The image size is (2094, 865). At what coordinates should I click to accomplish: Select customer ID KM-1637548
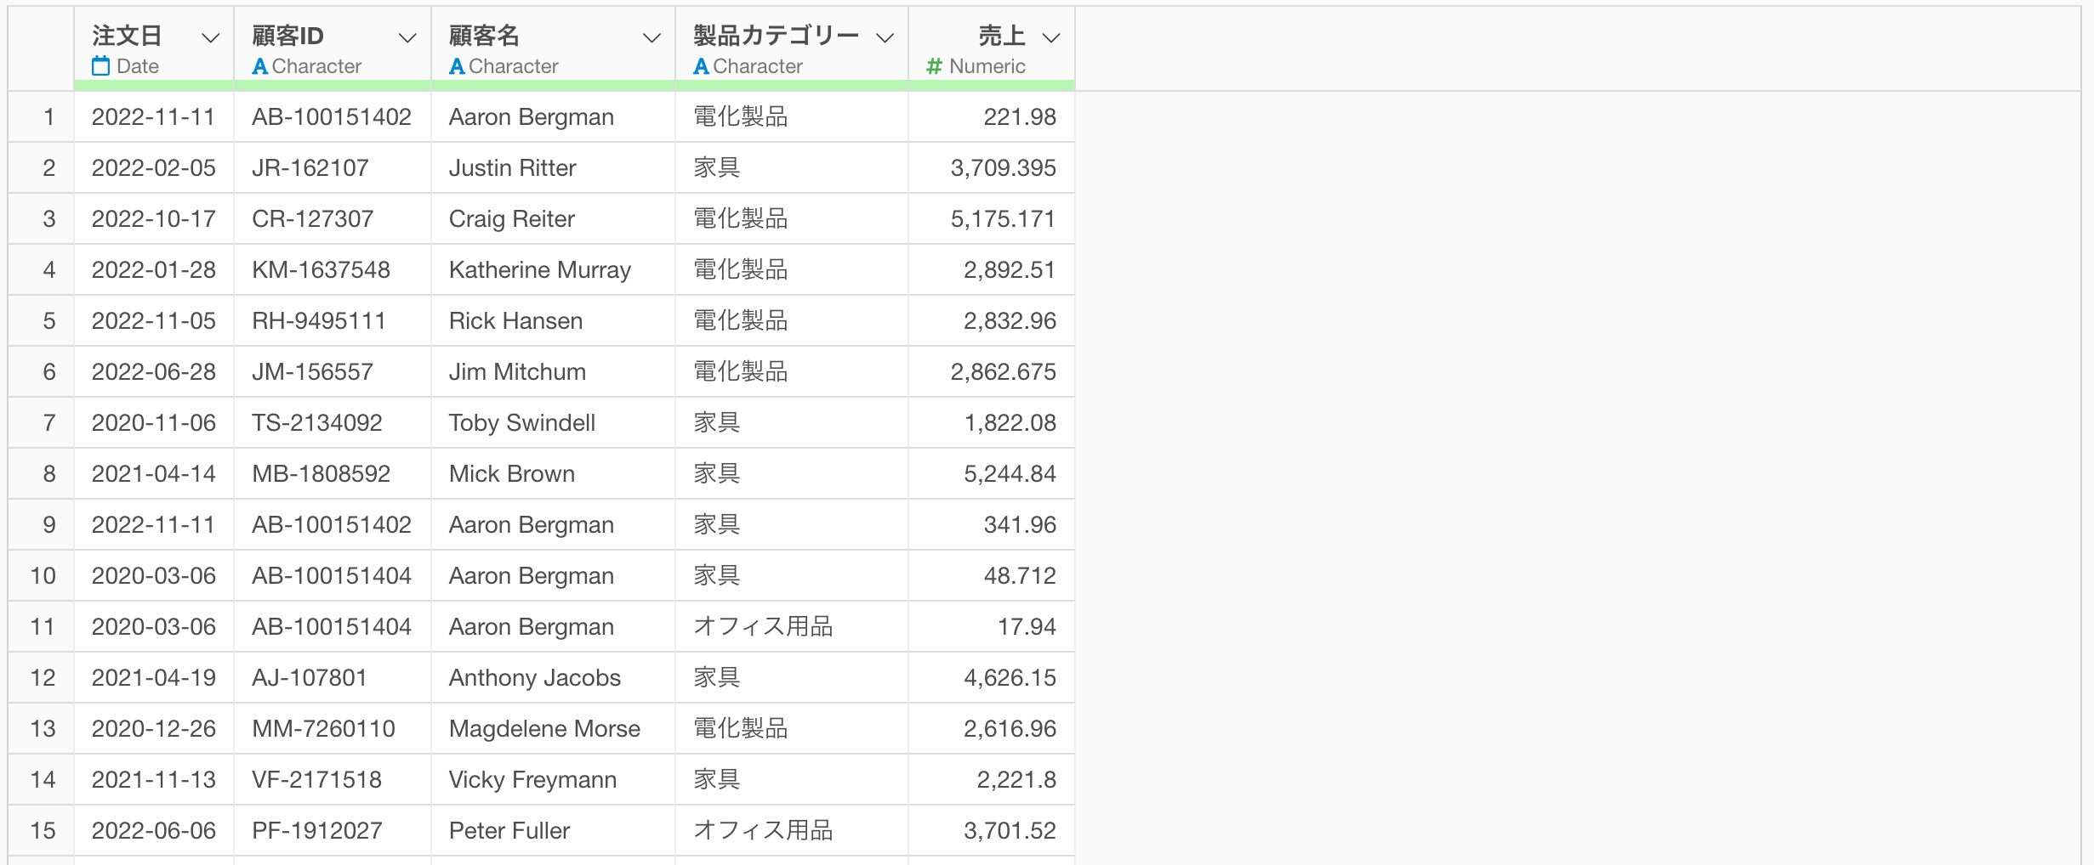coord(321,270)
